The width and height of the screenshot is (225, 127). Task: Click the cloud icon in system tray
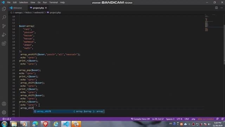[185, 124]
